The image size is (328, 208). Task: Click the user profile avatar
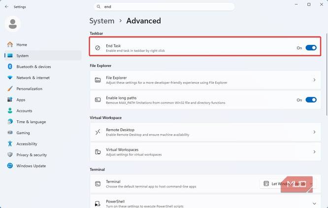pos(13,24)
